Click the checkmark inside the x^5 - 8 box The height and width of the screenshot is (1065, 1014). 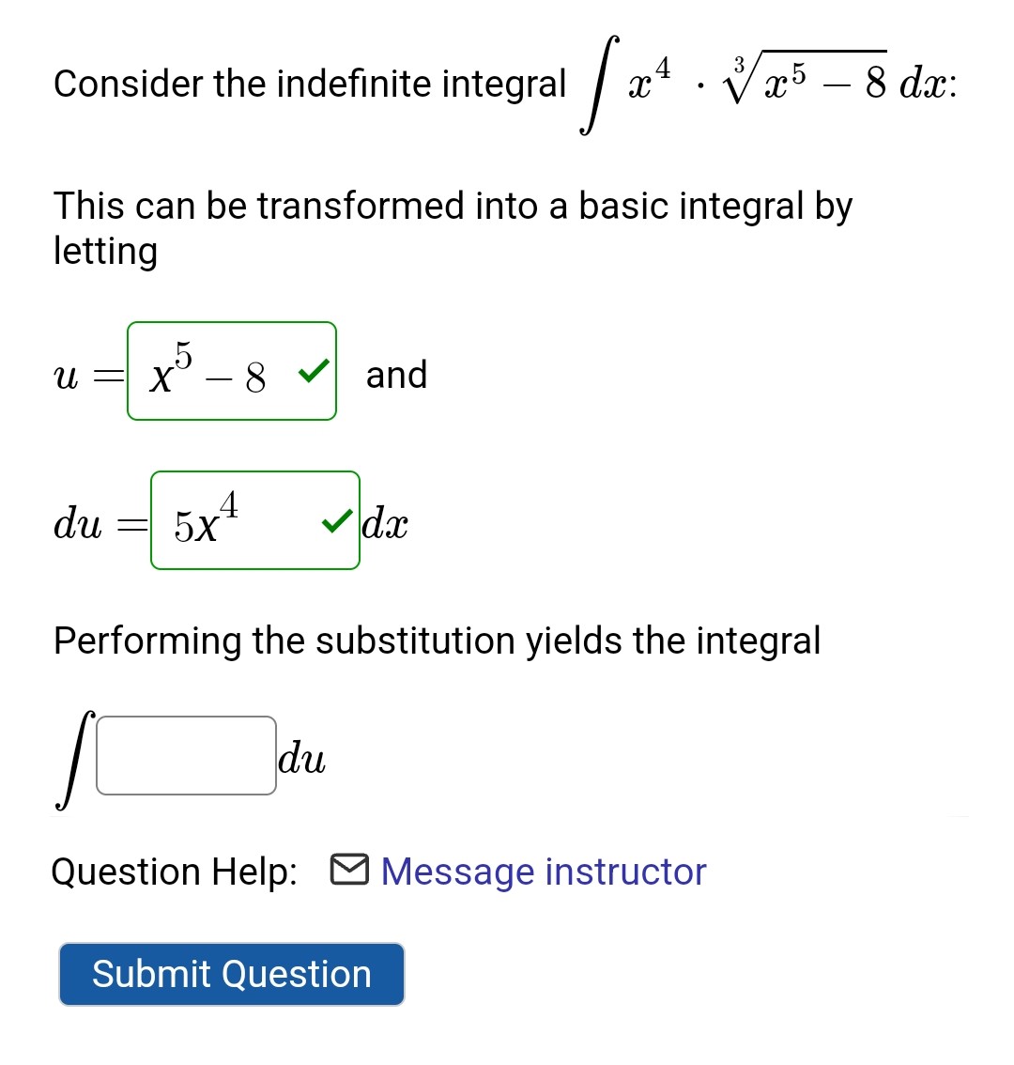tap(313, 372)
